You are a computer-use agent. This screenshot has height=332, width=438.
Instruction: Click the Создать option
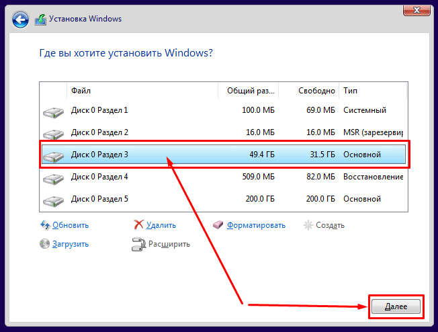pos(330,225)
